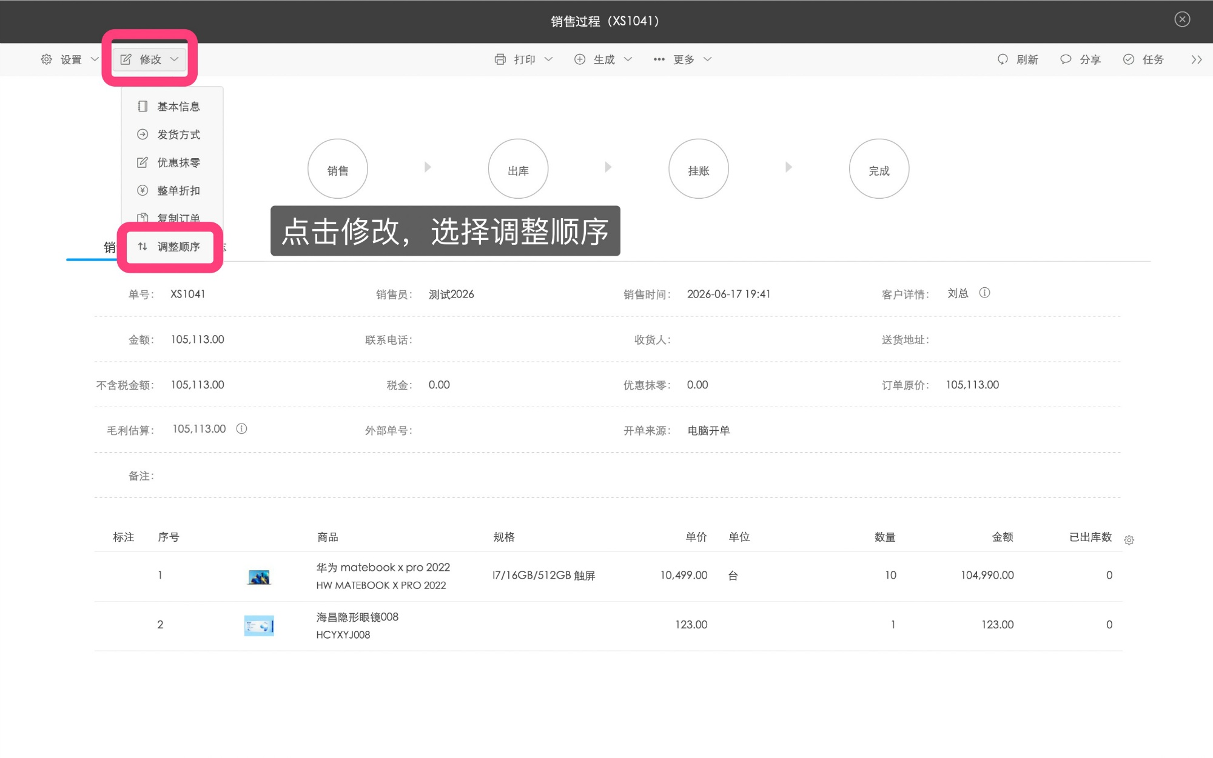
Task: Click the 海昌隐形眼镜008 product name
Action: click(357, 617)
